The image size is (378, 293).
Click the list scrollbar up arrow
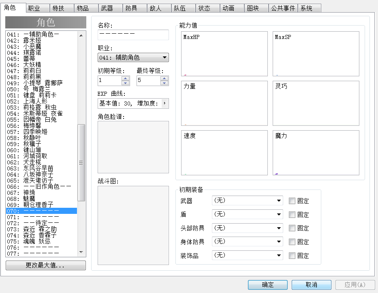coord(81,35)
